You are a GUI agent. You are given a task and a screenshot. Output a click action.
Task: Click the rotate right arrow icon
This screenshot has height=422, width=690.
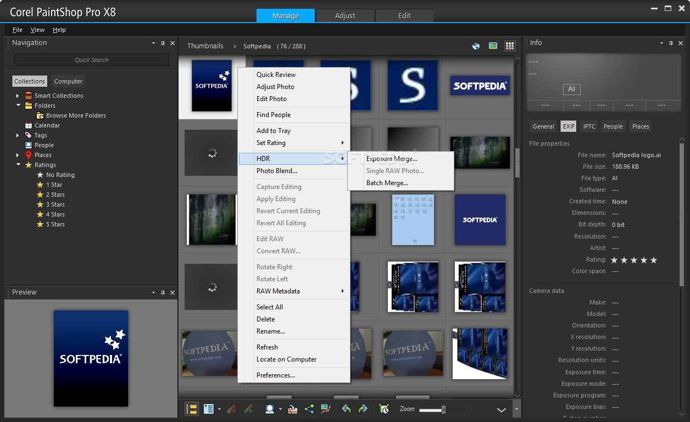point(363,409)
